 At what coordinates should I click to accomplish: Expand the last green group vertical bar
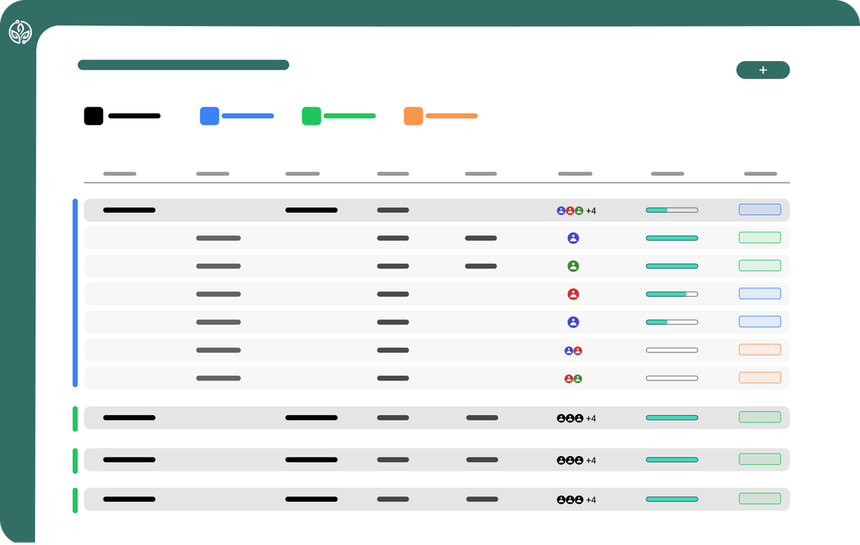pos(75,500)
